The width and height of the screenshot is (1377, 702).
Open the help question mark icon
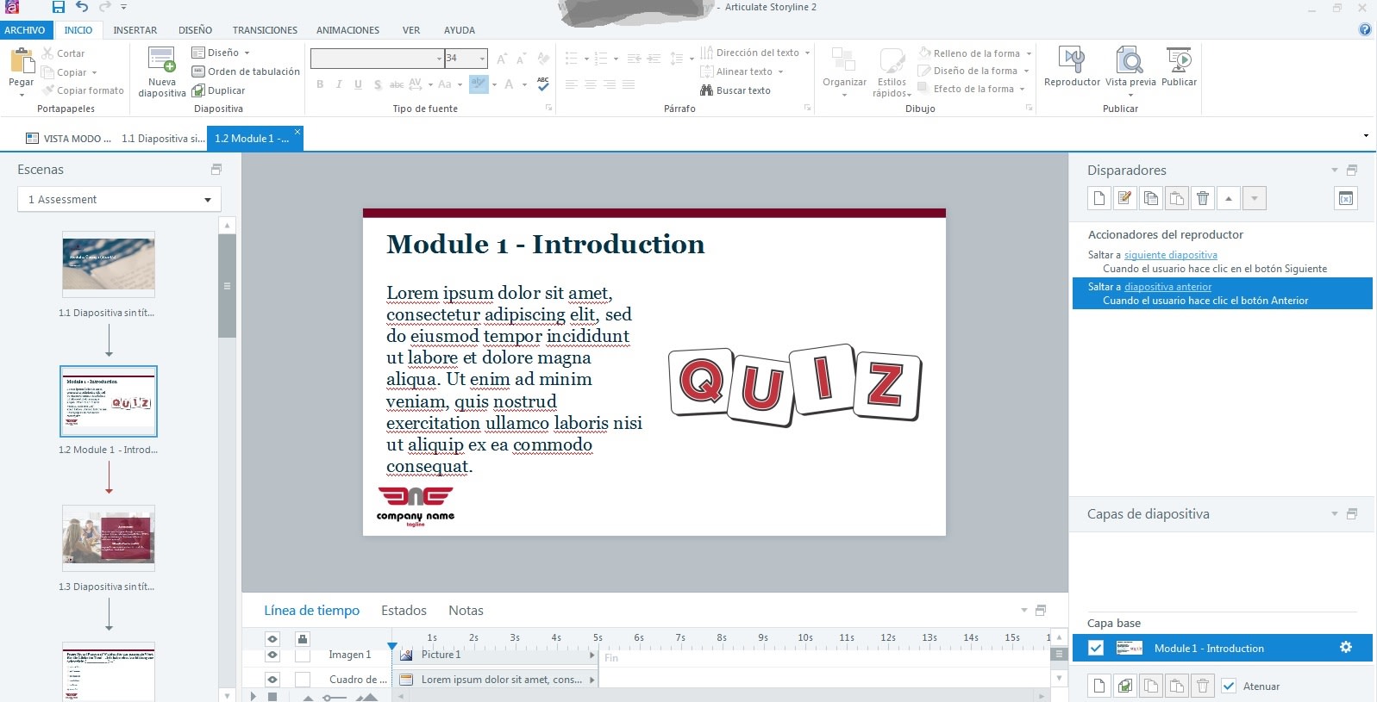[x=1365, y=29]
